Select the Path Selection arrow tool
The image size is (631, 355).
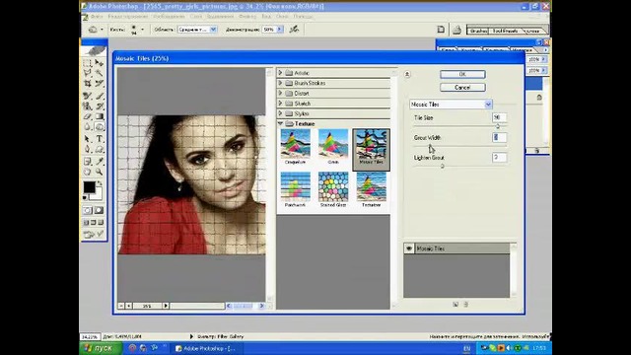pos(88,139)
